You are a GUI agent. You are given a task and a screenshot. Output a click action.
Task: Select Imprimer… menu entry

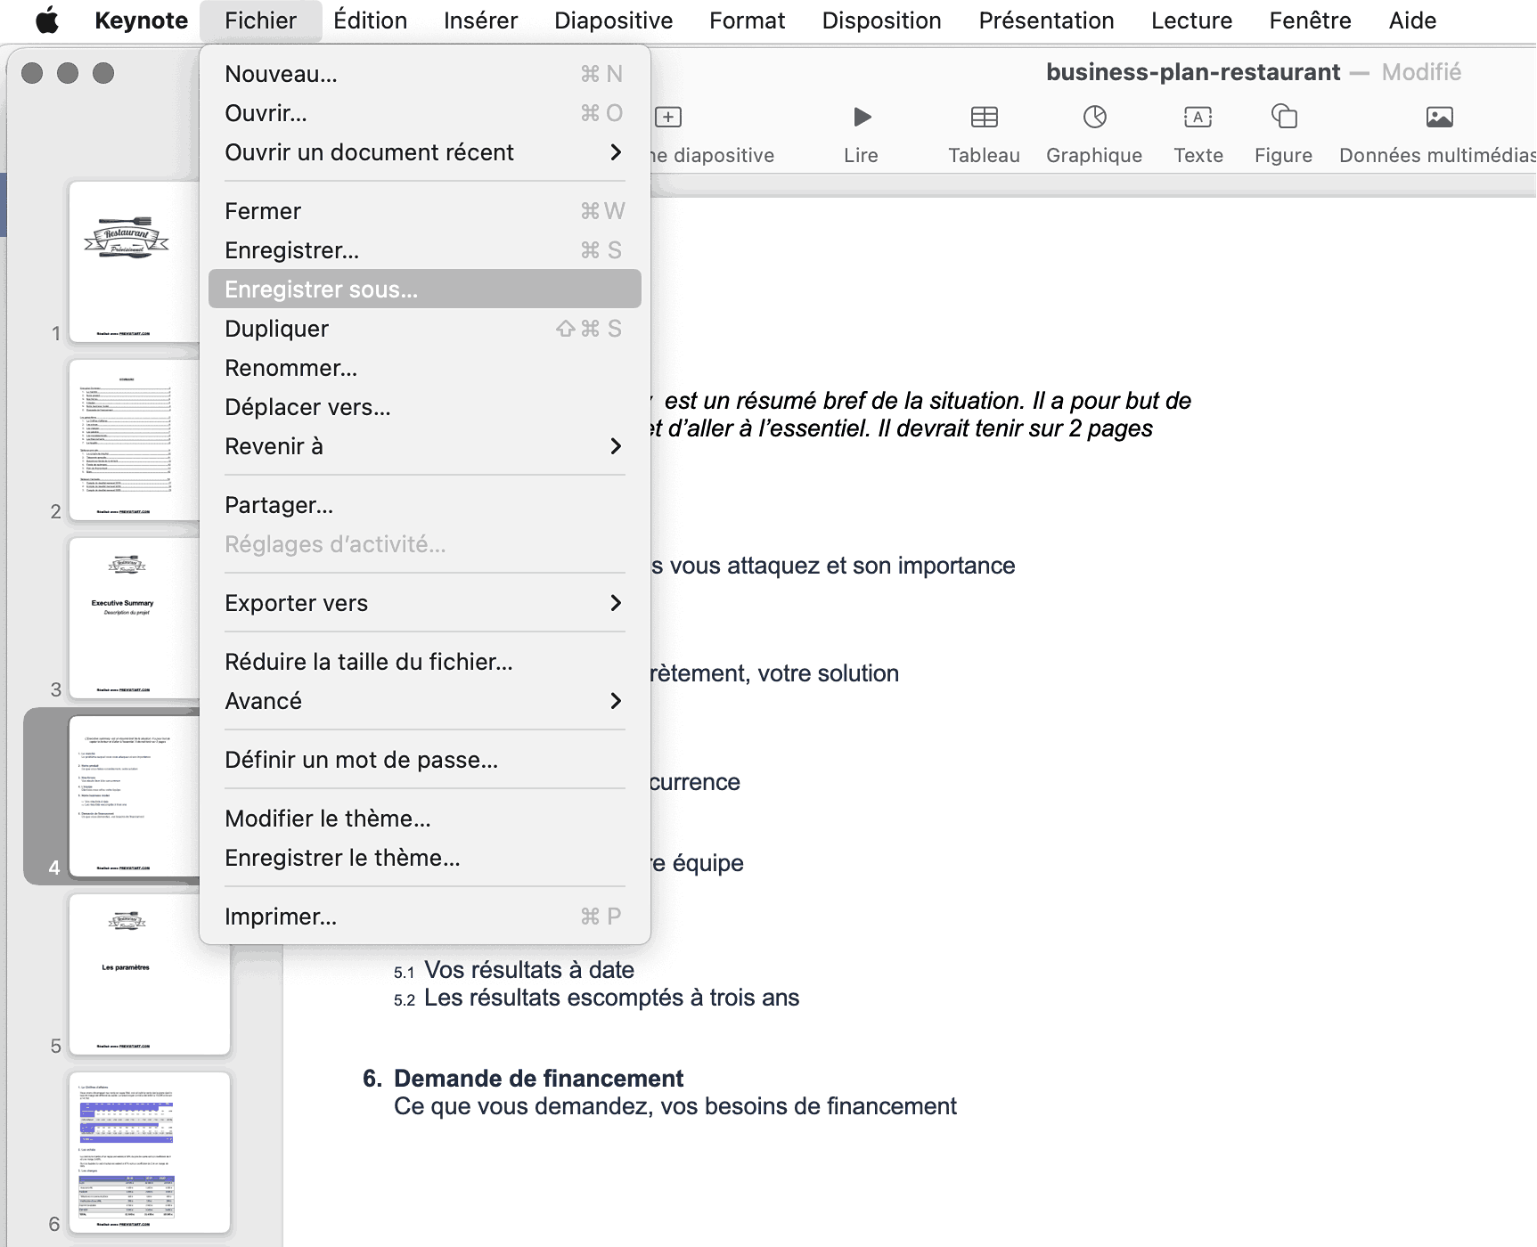click(424, 917)
